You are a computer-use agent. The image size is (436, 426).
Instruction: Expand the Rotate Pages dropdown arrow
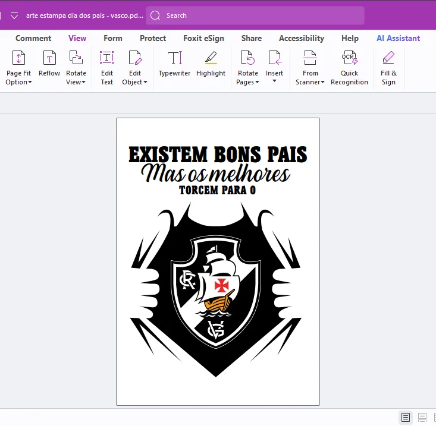(257, 82)
